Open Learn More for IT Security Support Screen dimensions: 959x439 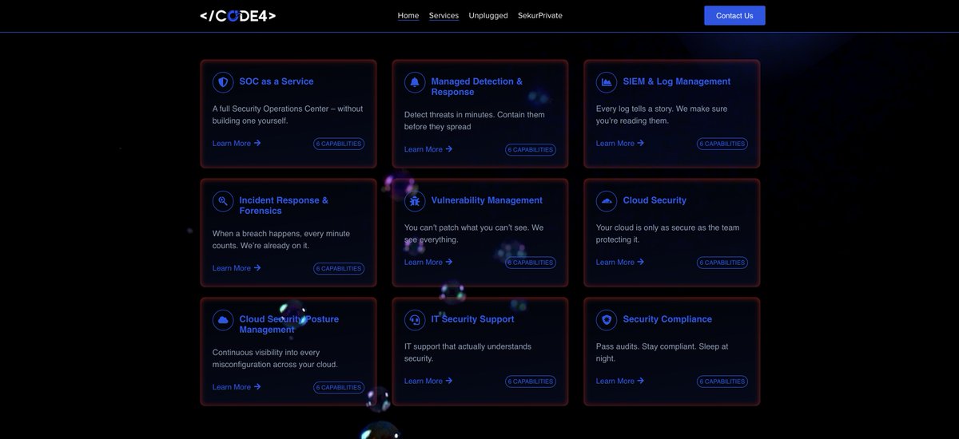(428, 382)
